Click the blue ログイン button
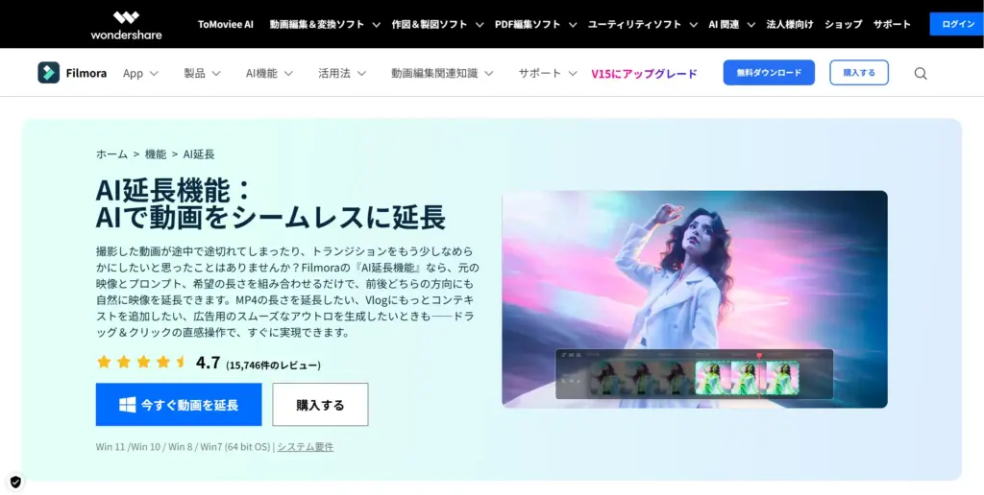The width and height of the screenshot is (984, 495). (x=956, y=24)
